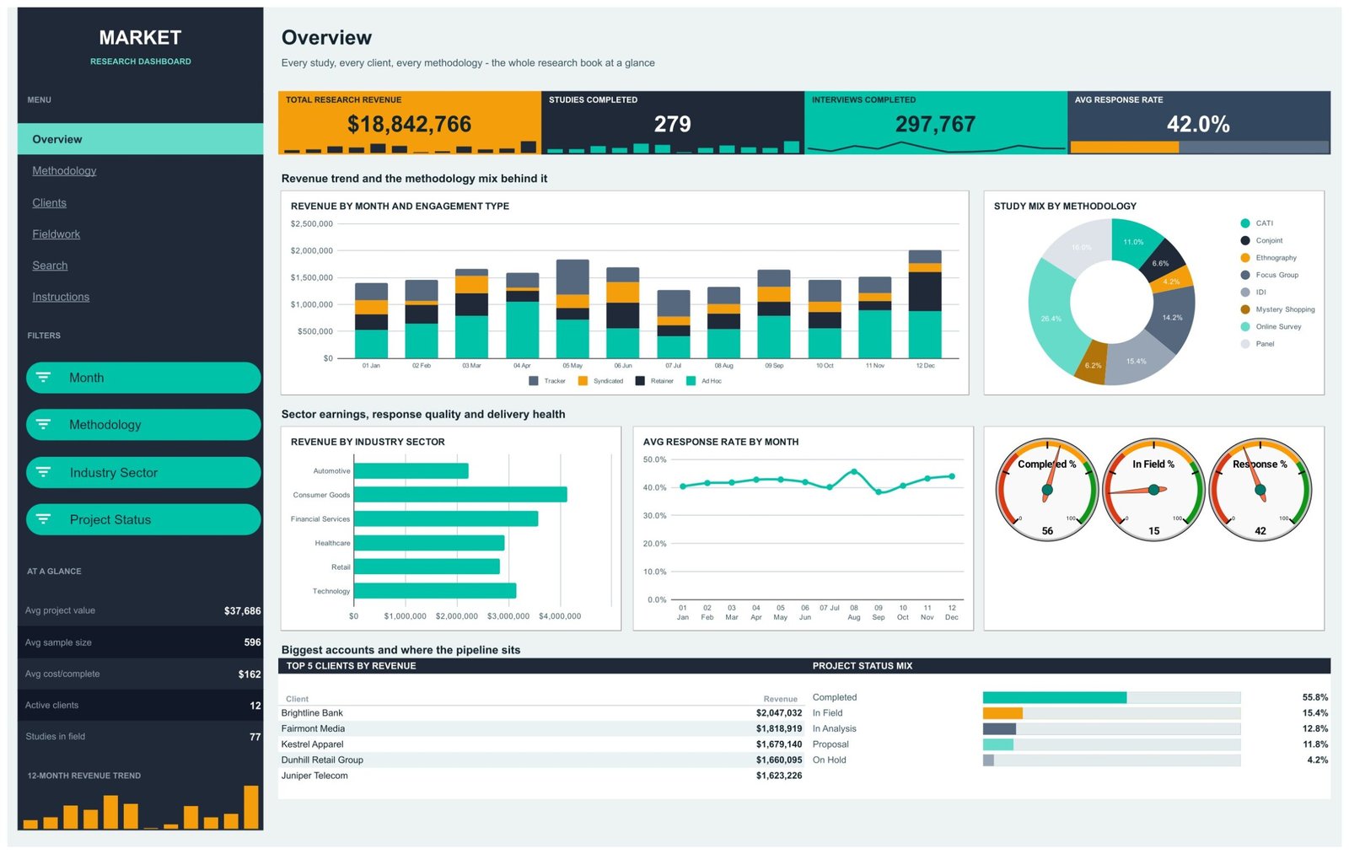Click the Studies in field value 77
Screen dimensions: 1349x854
[255, 737]
